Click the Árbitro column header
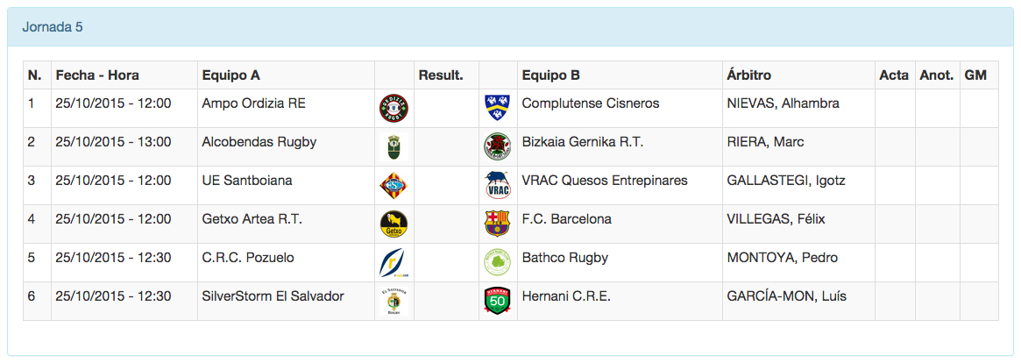 749,75
